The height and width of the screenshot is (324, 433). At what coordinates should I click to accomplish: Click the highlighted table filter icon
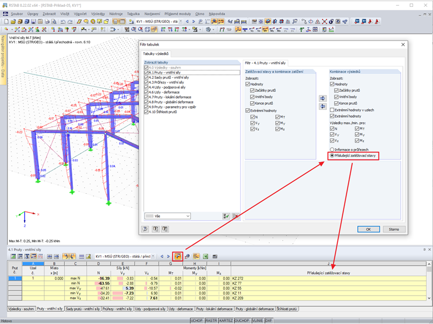pyautogui.click(x=178, y=256)
